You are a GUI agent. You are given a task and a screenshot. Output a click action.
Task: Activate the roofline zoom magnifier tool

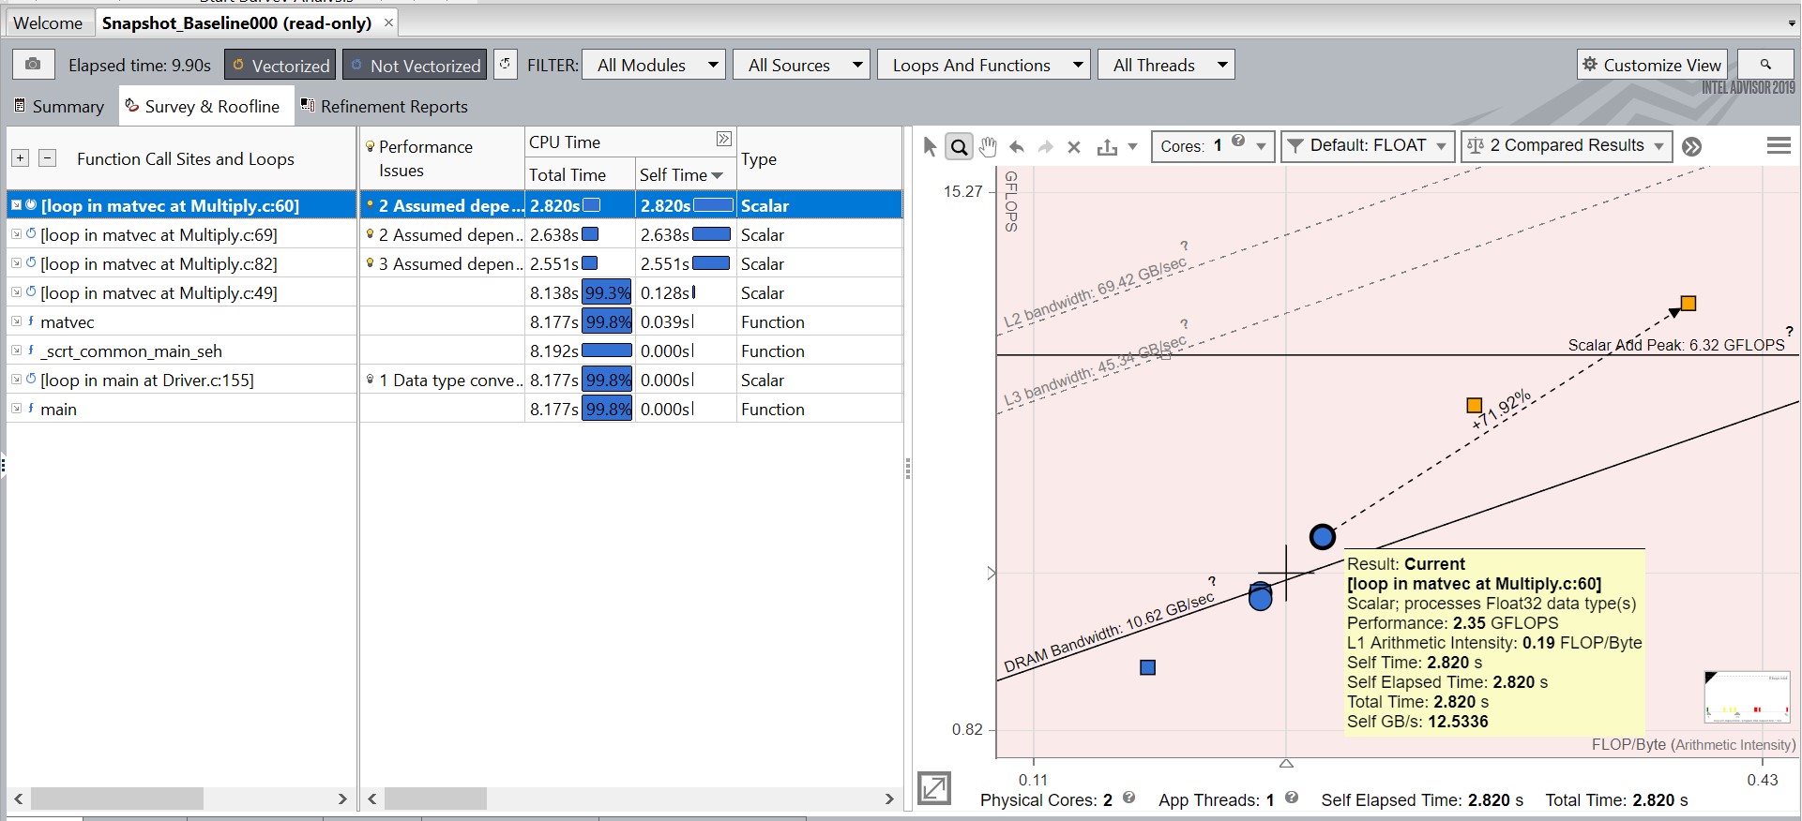[959, 146]
